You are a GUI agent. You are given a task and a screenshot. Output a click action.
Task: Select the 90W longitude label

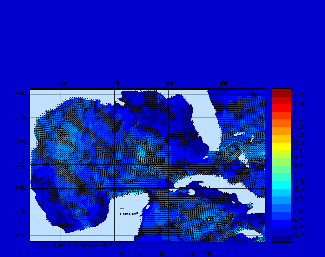(114, 84)
